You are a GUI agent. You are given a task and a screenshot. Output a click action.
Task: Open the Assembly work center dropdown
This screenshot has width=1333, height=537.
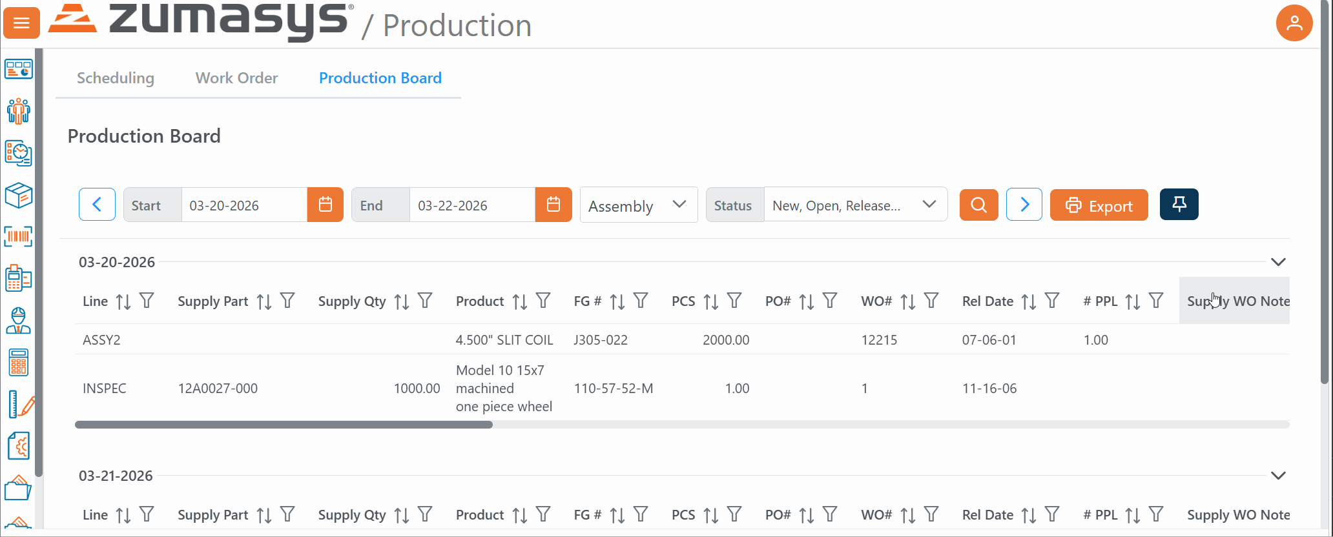pos(639,205)
